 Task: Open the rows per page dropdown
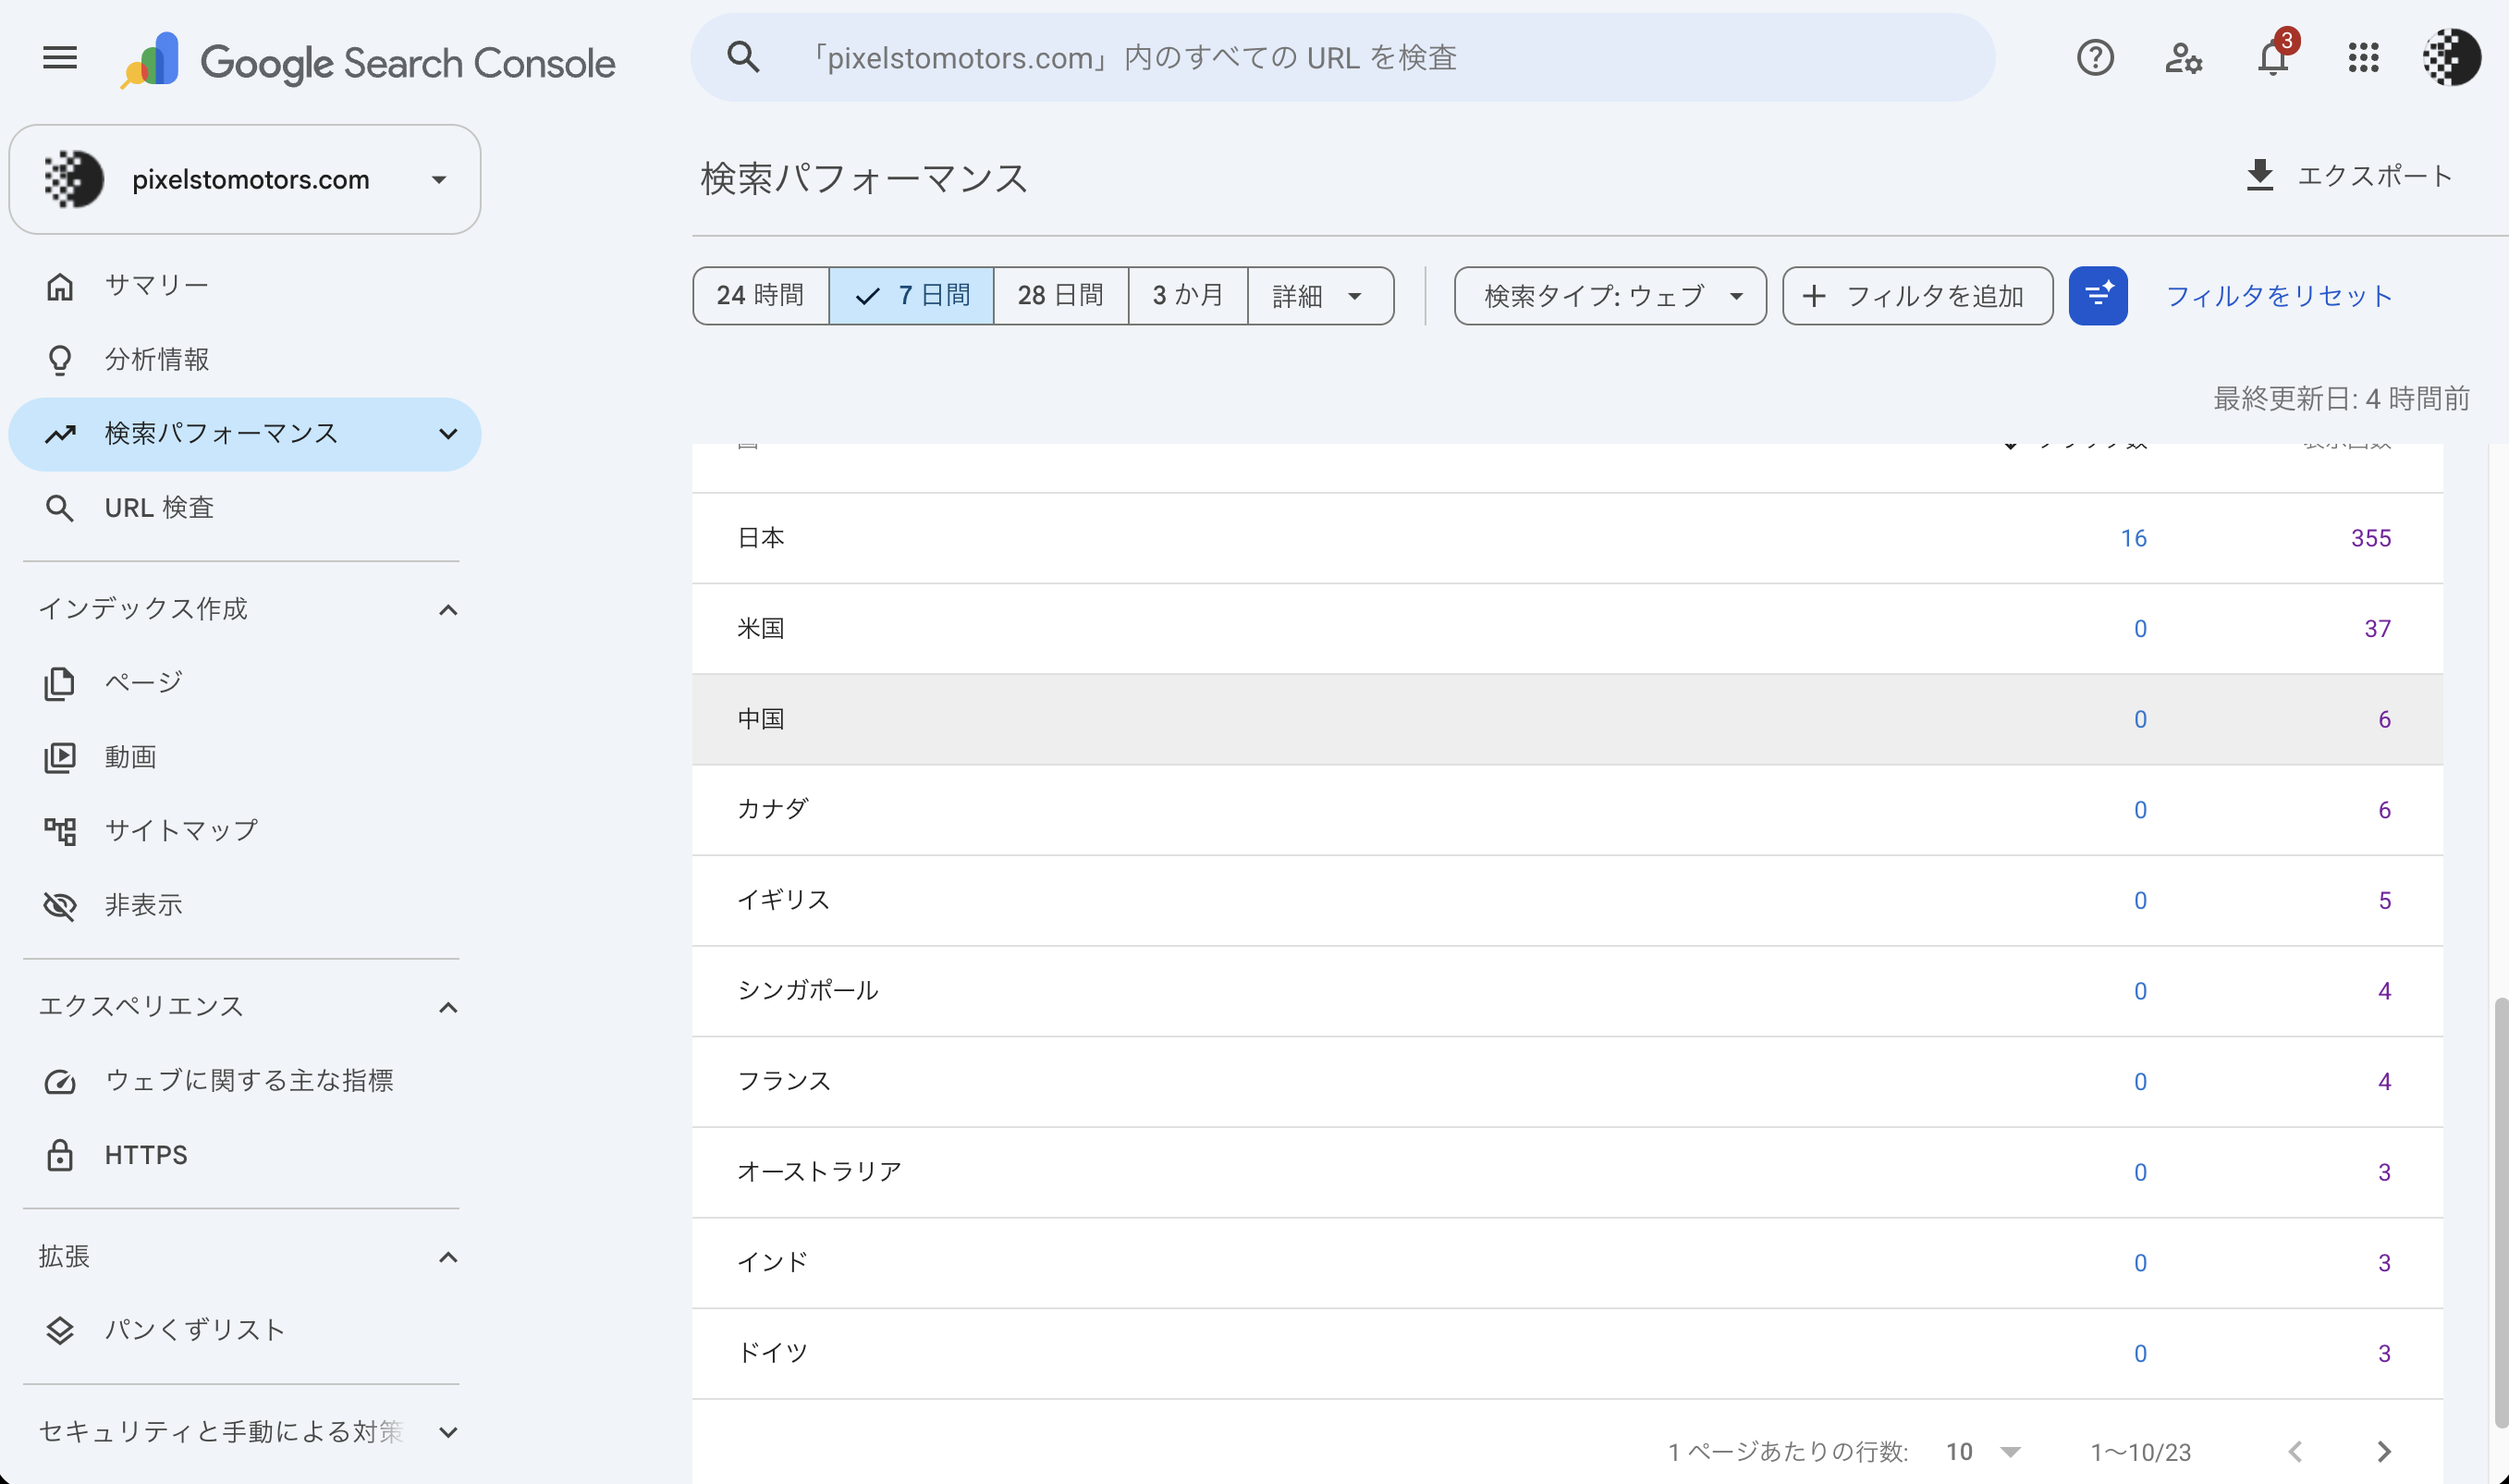click(1984, 1452)
